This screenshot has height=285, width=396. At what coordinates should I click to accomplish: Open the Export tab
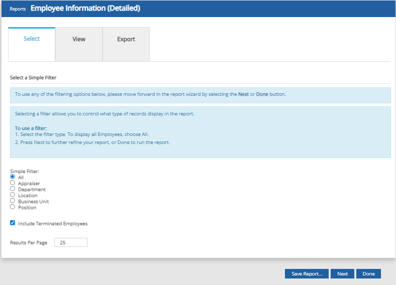tap(126, 39)
